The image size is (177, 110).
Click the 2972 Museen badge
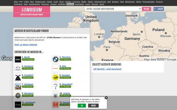click(28, 60)
